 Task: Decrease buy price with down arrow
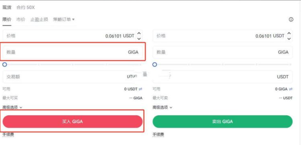click(x=139, y=39)
